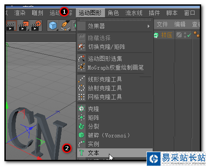Click the 放射克隆工具 icon
The width and height of the screenshot is (206, 166).
(81, 88)
